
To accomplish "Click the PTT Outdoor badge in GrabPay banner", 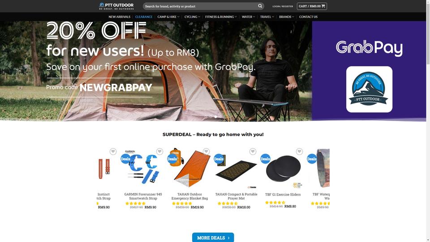I will [x=369, y=89].
